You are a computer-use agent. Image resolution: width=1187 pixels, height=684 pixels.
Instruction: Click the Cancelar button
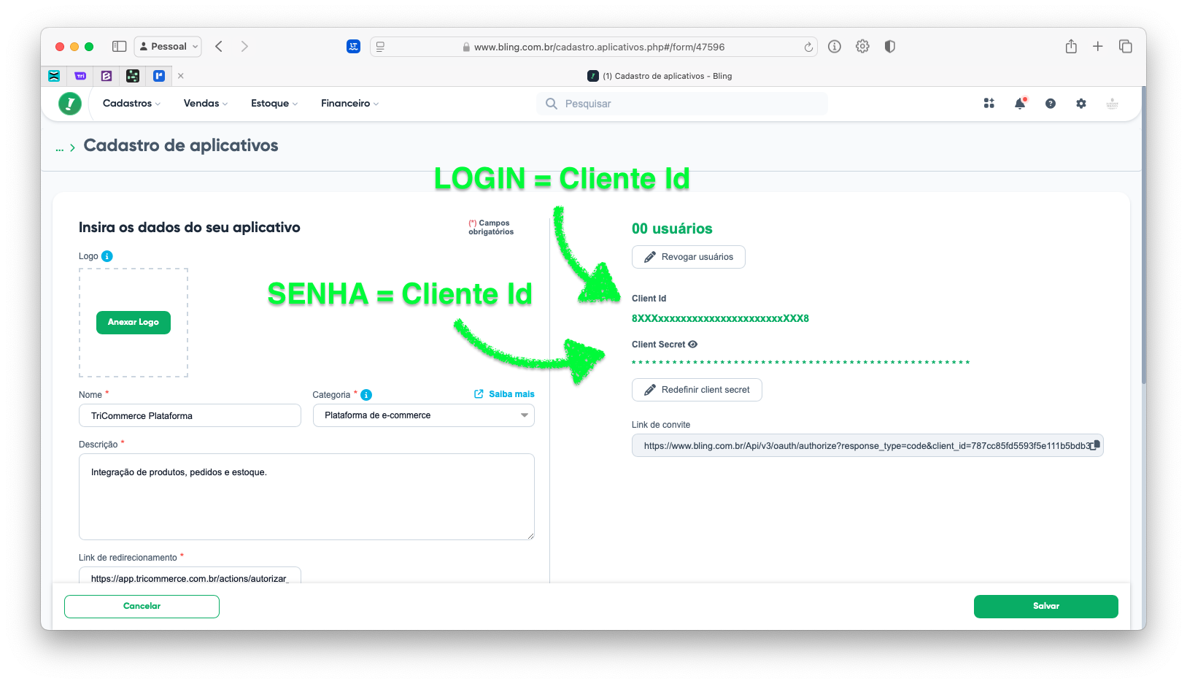pos(142,607)
